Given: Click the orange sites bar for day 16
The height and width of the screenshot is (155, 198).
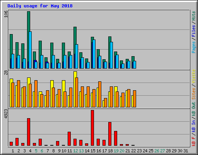Looking at the screenshot, I should tap(100, 94).
